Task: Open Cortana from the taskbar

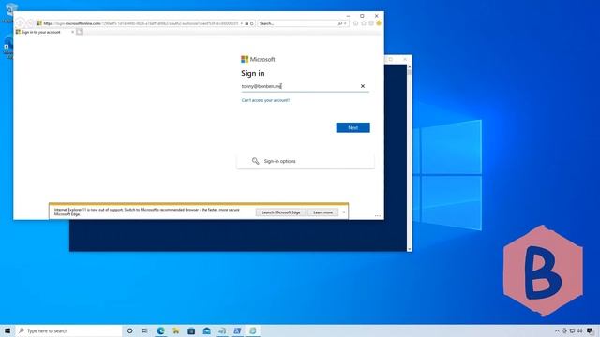Action: (129, 330)
